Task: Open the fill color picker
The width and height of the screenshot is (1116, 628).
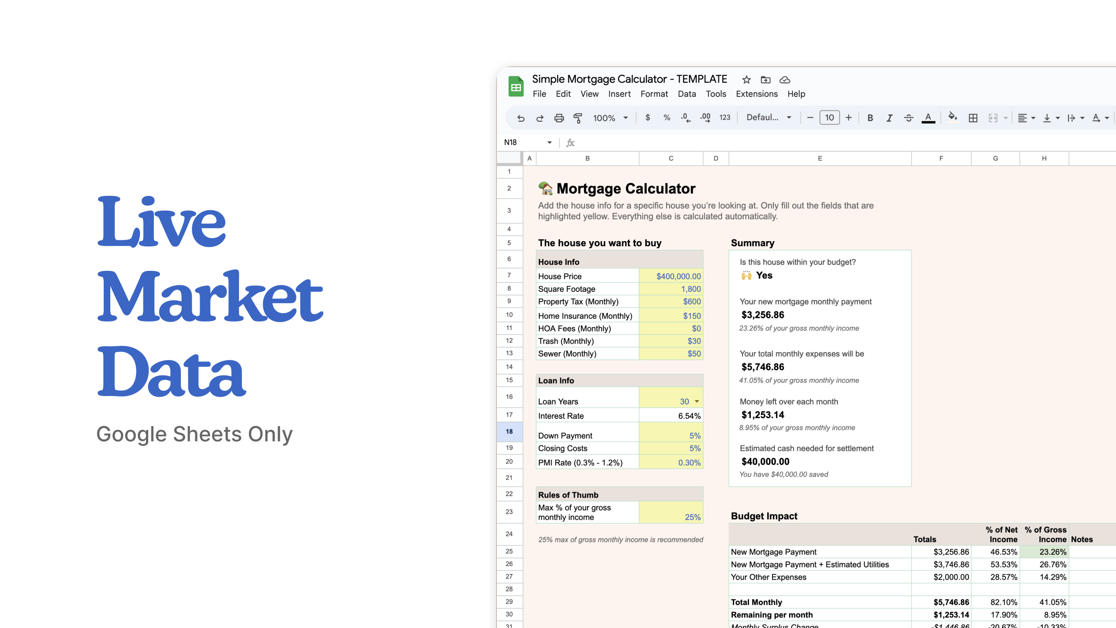Action: coord(953,117)
